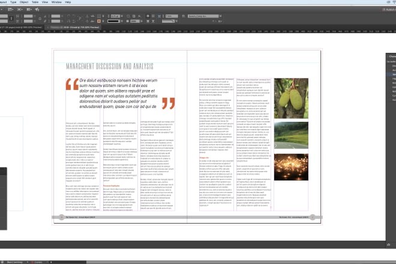This screenshot has width=396, height=264.
Task: Select Wrap Around Bounding Box icon
Action: point(153,16)
